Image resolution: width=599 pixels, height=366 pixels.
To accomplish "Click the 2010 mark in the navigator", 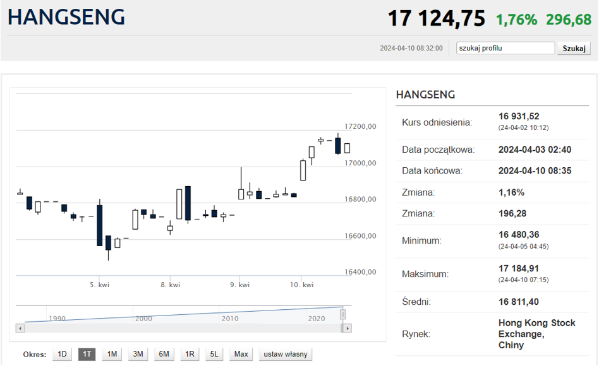I will click(x=230, y=319).
